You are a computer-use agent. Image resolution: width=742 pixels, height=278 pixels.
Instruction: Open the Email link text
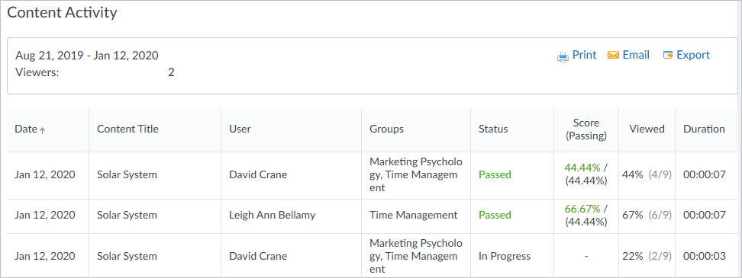point(636,55)
